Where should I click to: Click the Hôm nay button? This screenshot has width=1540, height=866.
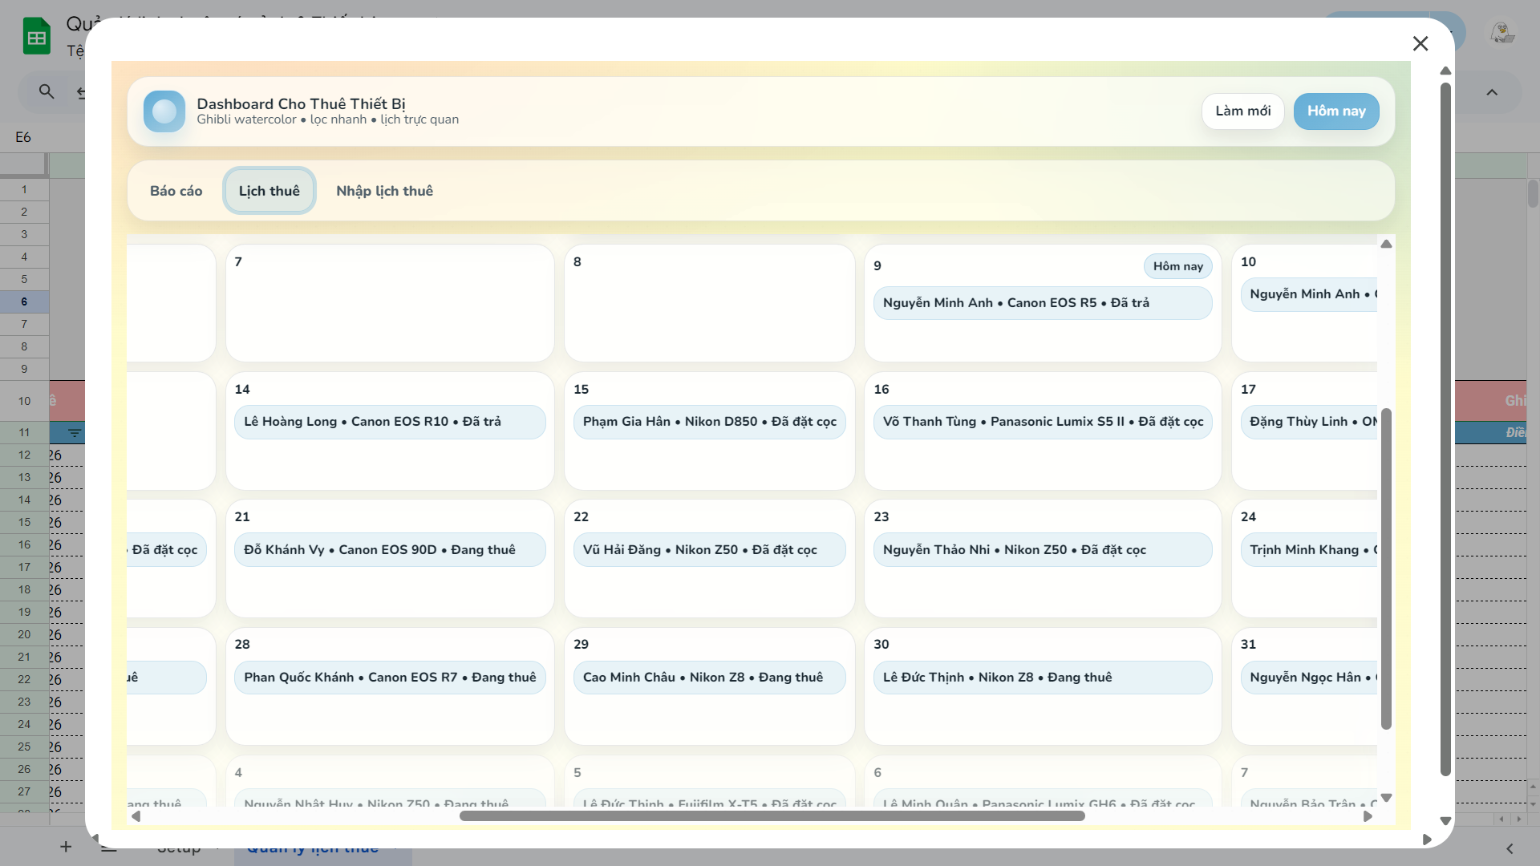click(x=1335, y=111)
